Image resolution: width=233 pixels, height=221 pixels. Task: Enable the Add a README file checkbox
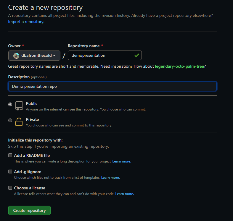[10, 155]
